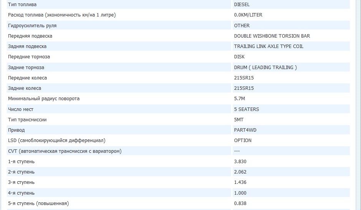This screenshot has width=361, height=210.
Task: Click the 215SR15 value for 'Задние колеса'
Action: [x=244, y=88]
